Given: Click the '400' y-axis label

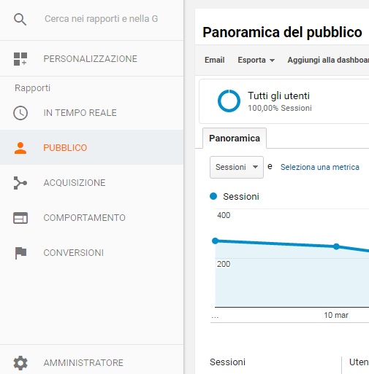Looking at the screenshot, I should tap(224, 215).
